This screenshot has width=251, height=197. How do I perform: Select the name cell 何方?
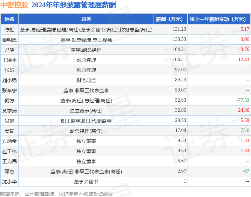click(x=9, y=101)
